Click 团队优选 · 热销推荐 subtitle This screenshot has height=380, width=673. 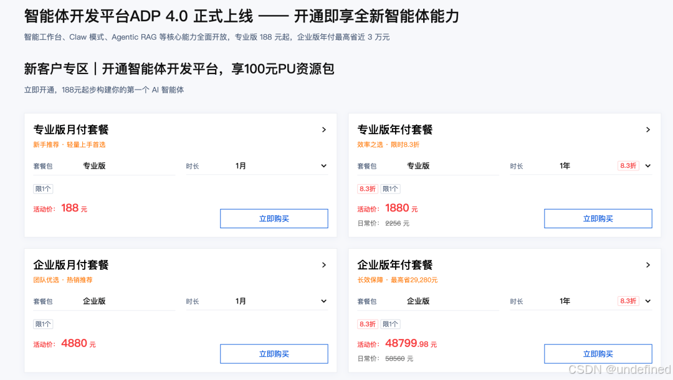tap(63, 280)
